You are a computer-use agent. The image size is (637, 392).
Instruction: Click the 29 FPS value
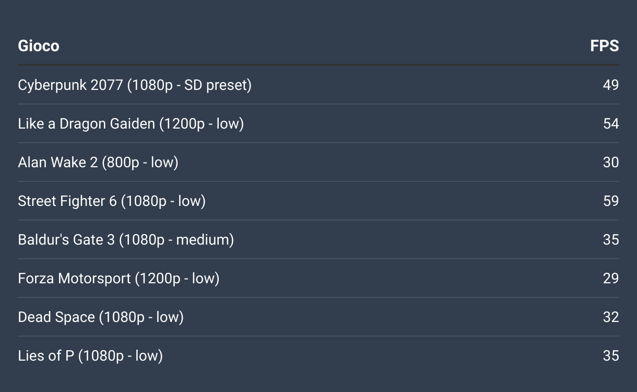[x=611, y=278]
